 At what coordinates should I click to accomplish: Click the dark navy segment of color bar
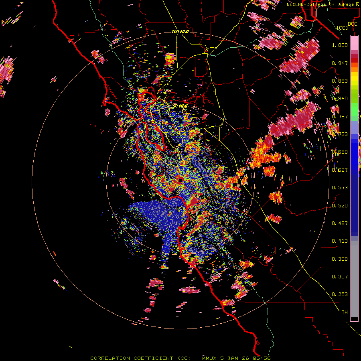(354, 203)
